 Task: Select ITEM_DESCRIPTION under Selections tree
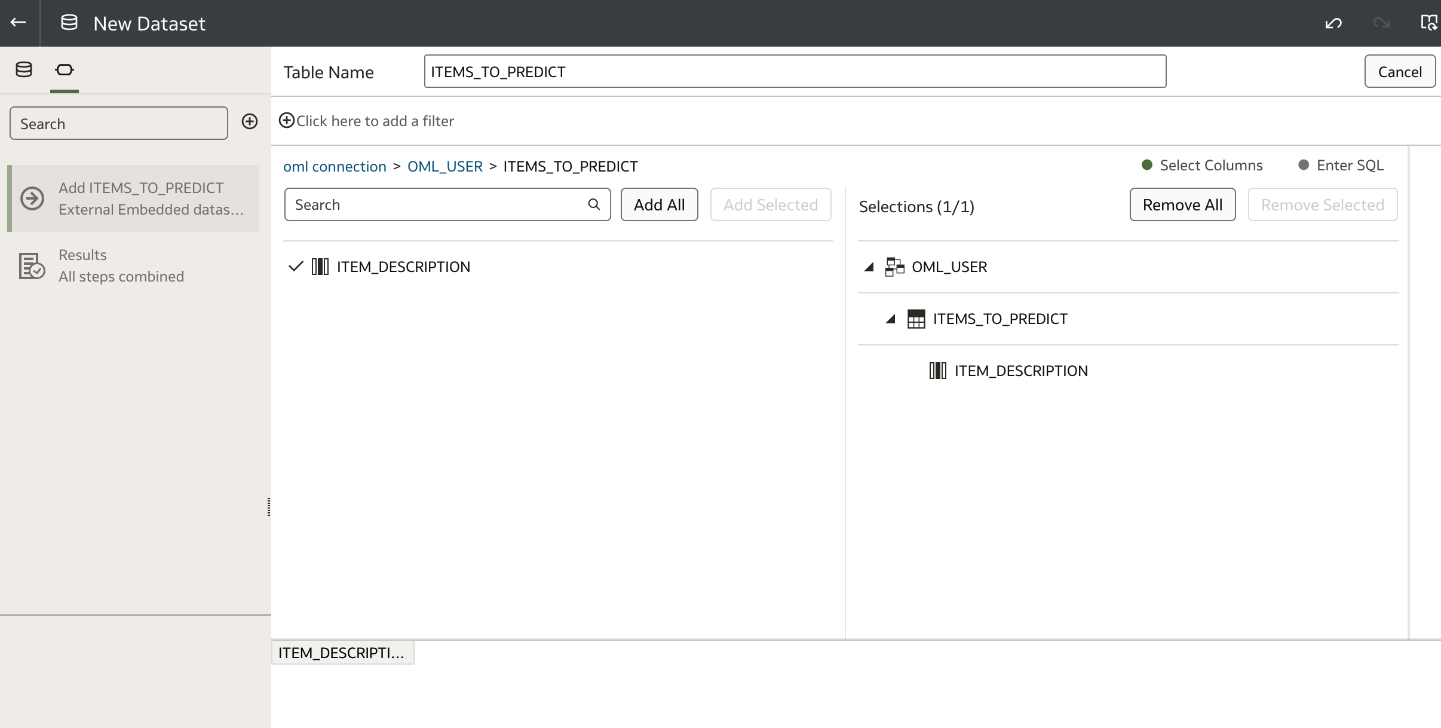click(x=1020, y=371)
